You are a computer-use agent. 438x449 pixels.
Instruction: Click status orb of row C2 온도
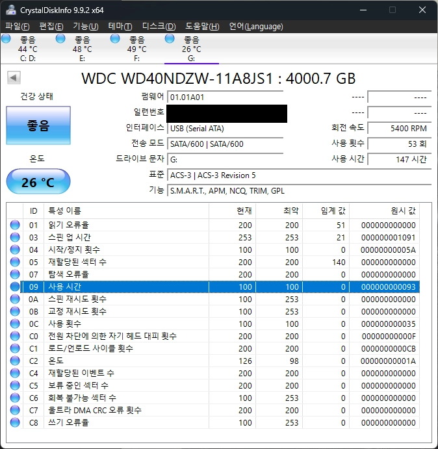point(15,361)
